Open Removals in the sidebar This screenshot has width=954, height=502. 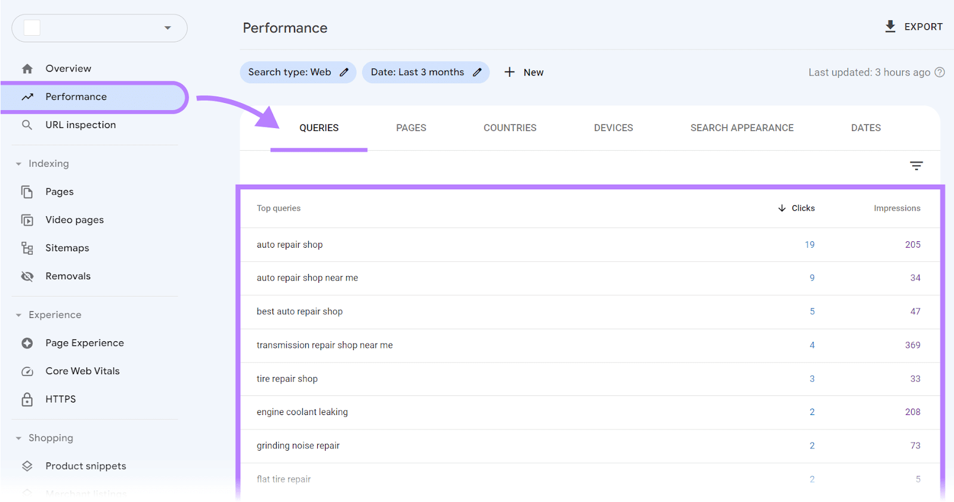[68, 276]
